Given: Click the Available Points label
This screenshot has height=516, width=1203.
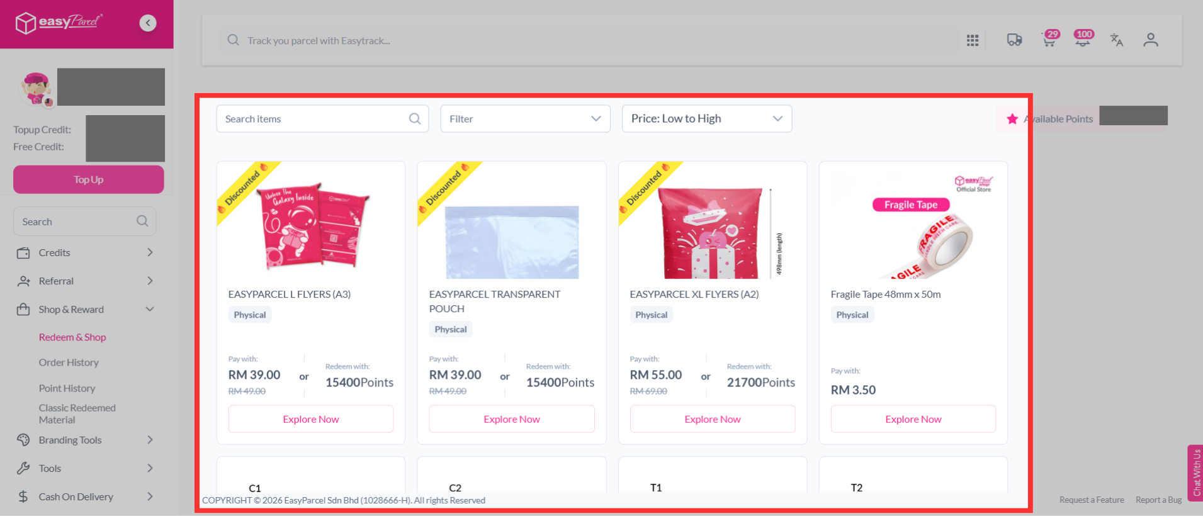Looking at the screenshot, I should click(1059, 119).
